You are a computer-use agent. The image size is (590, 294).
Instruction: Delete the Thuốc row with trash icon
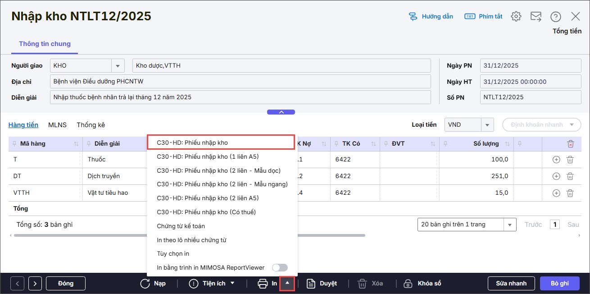(x=570, y=160)
